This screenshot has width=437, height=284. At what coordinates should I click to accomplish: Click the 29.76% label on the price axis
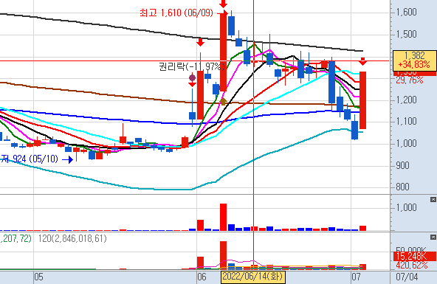(x=410, y=80)
